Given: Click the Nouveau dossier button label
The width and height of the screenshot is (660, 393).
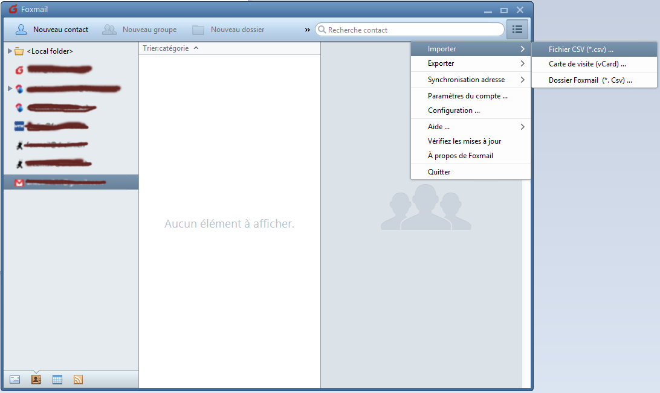Looking at the screenshot, I should click(238, 30).
